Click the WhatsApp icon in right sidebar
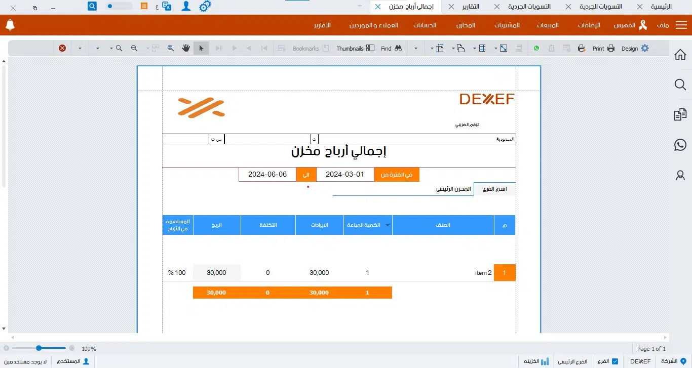This screenshot has width=692, height=368. (x=680, y=145)
